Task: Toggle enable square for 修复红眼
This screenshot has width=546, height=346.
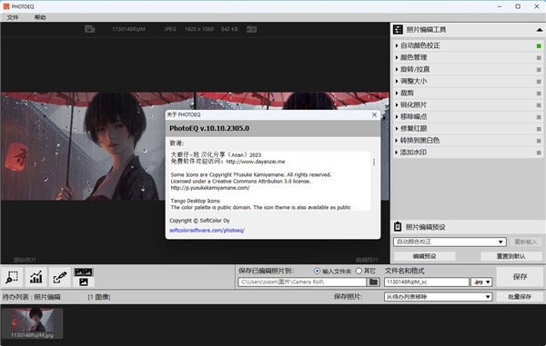Action: coord(539,129)
